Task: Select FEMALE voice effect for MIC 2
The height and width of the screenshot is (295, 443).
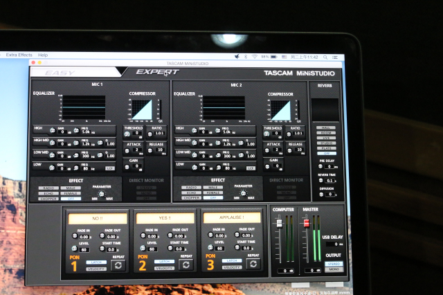Action: point(213,193)
